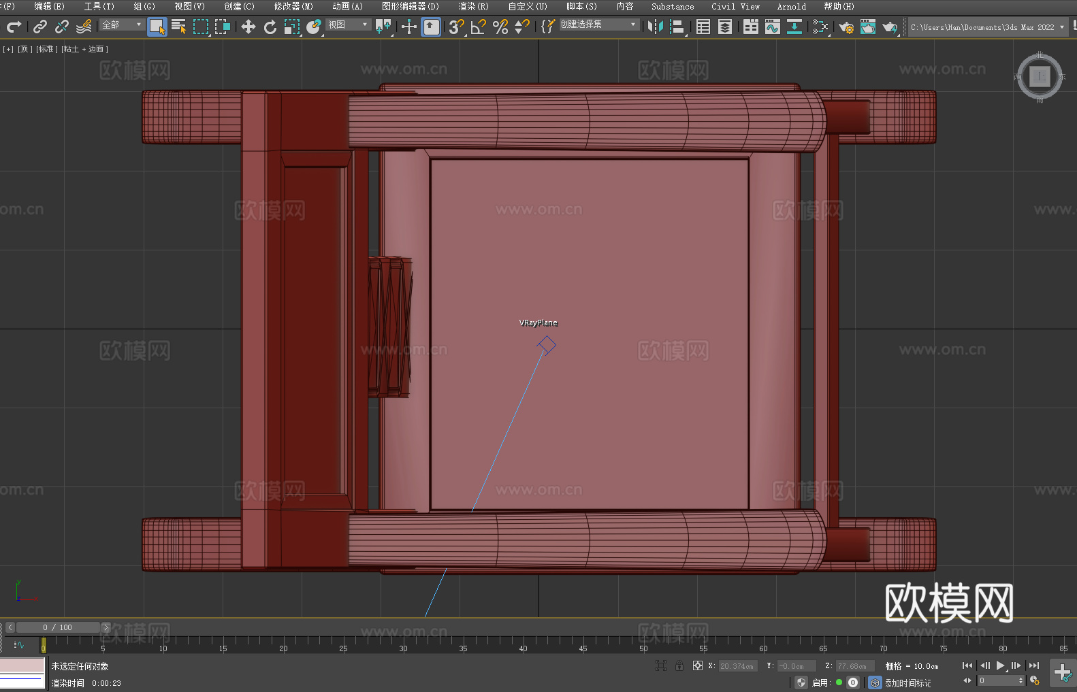Open Render Setup teapot icon
1077x692 pixels.
[846, 27]
